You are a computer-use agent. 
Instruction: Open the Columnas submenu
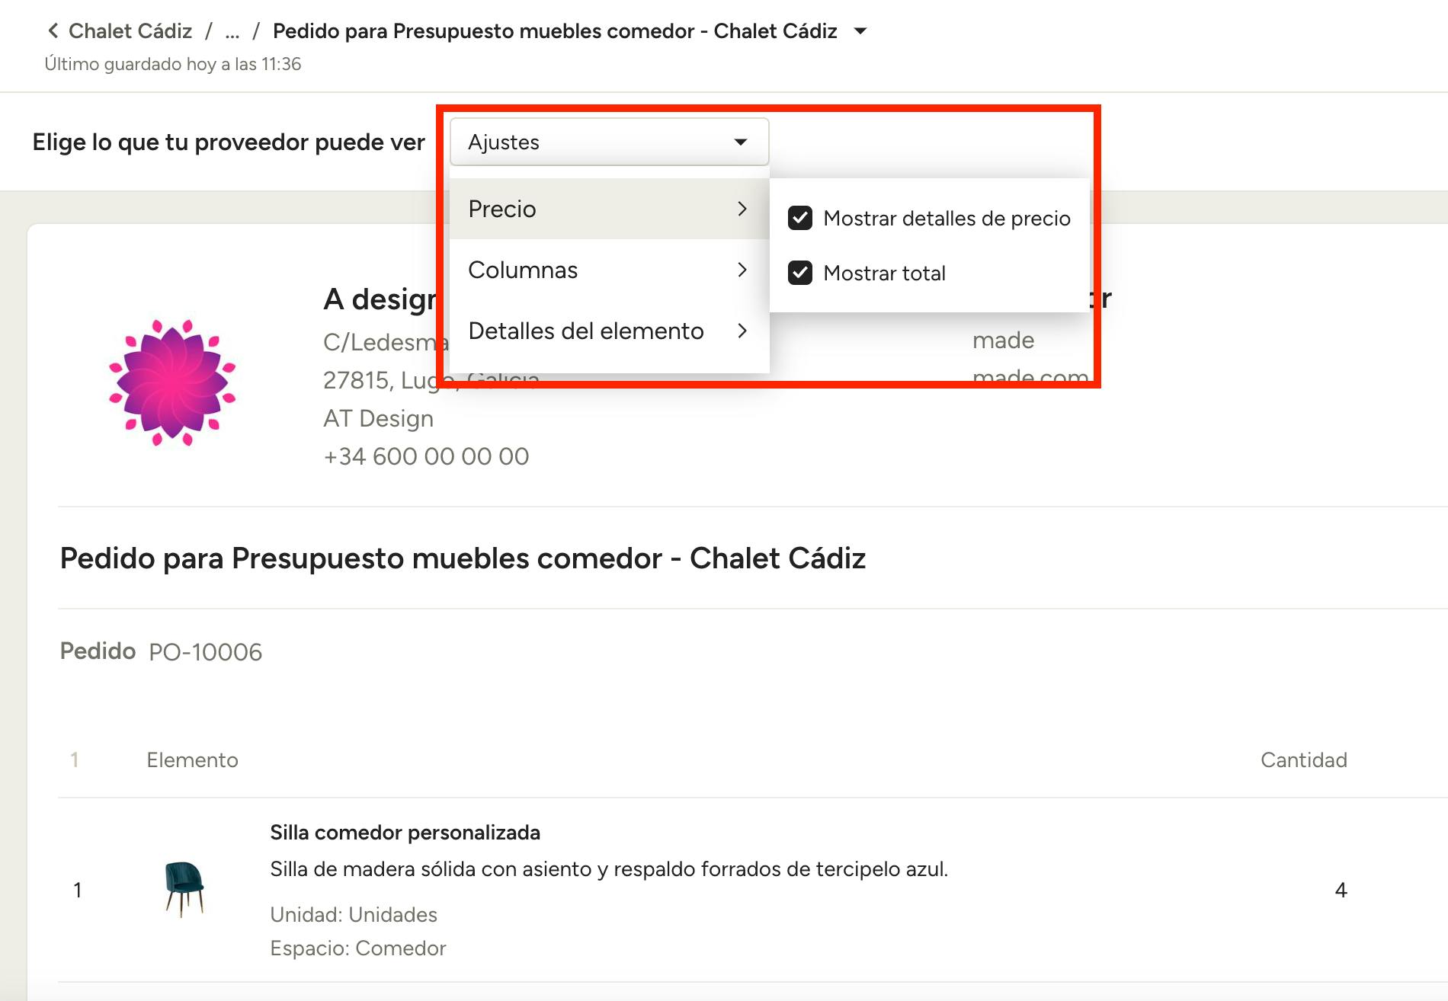coord(523,270)
